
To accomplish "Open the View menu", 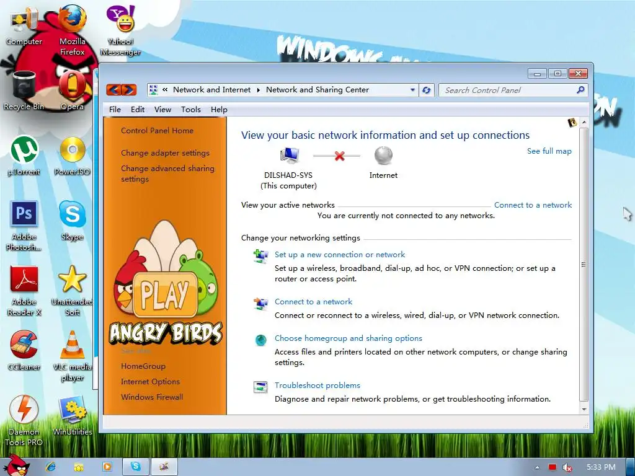I will click(x=163, y=110).
